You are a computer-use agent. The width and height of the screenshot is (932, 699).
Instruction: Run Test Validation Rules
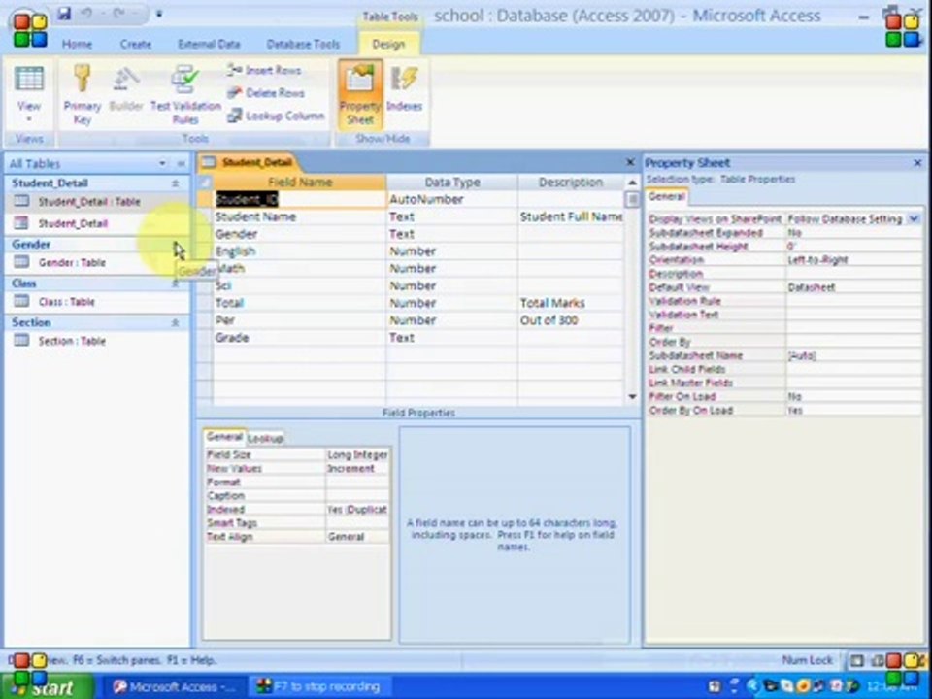[185, 95]
